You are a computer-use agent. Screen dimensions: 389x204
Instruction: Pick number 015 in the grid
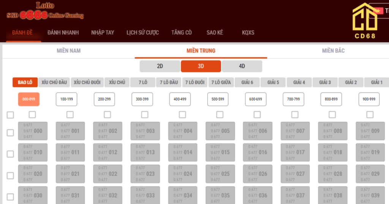tap(220, 152)
